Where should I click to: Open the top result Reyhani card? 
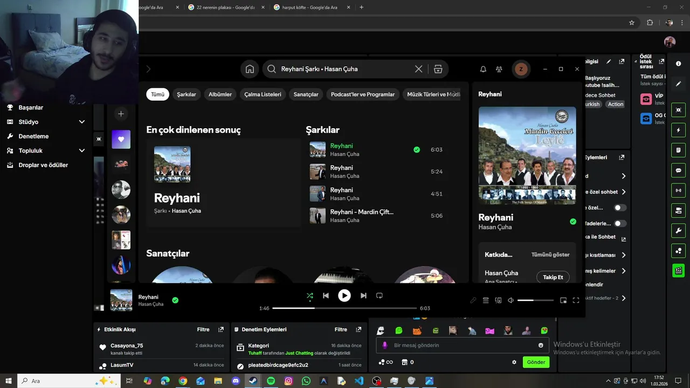[223, 183]
